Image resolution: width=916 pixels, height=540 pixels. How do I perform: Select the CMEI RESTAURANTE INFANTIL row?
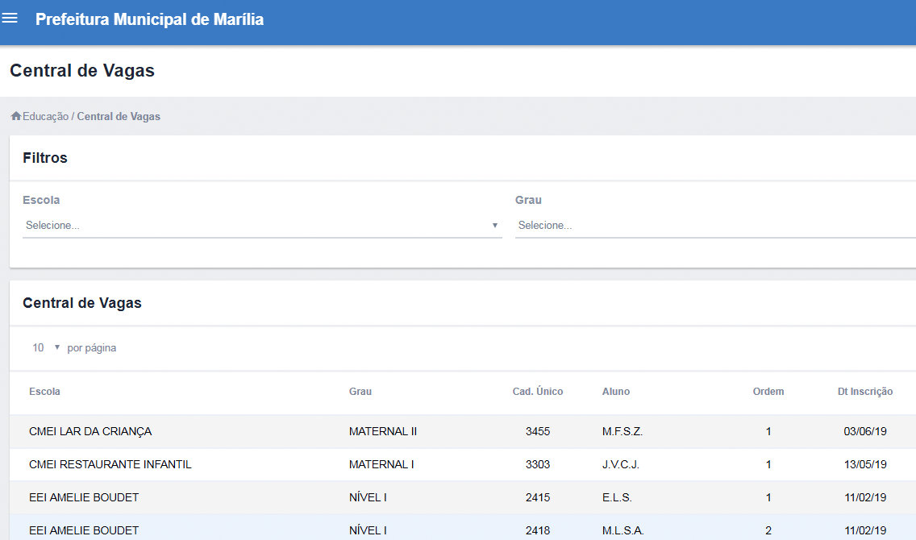tap(110, 465)
